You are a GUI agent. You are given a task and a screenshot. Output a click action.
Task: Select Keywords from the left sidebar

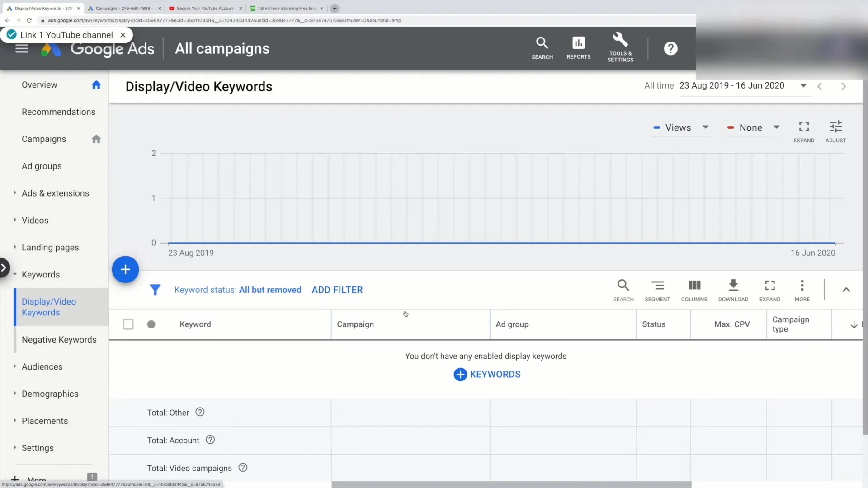coord(41,274)
